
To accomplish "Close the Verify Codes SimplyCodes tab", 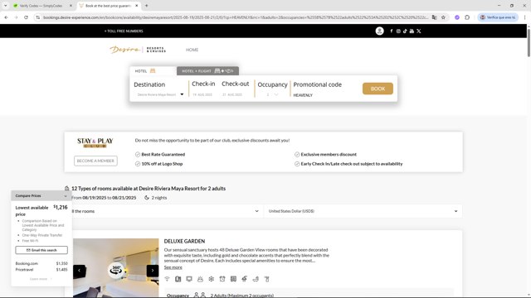I will click(x=71, y=6).
